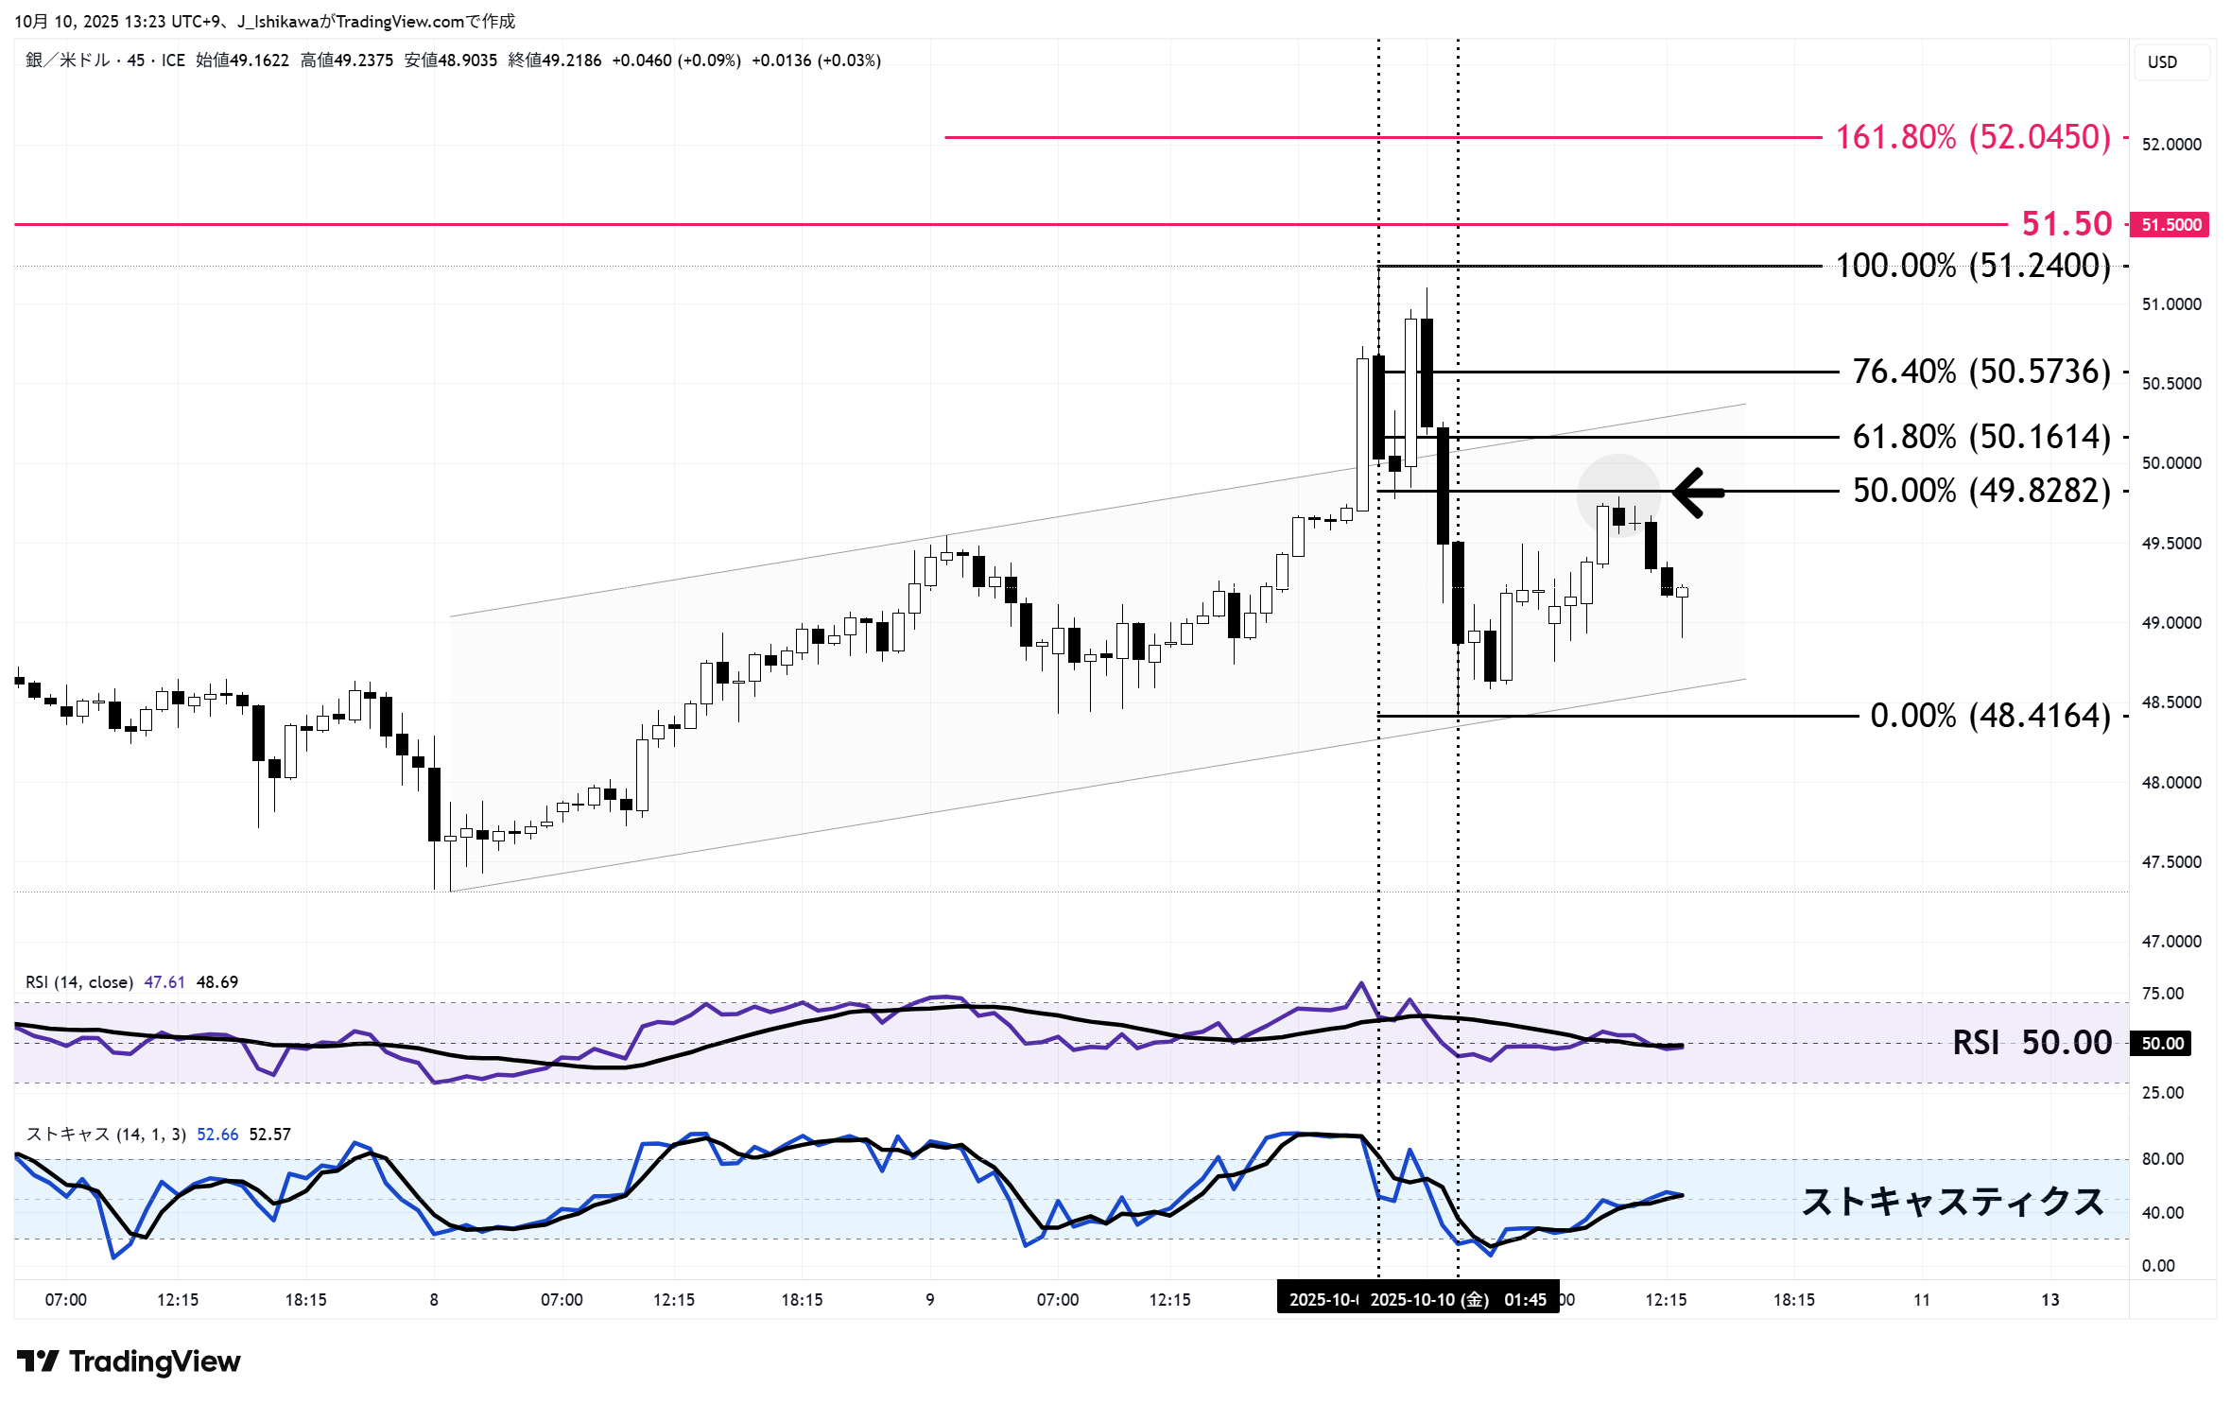Click the RSI 50.00 text annotation
Viewport: 2231px width, 1404px height.
(2032, 1043)
